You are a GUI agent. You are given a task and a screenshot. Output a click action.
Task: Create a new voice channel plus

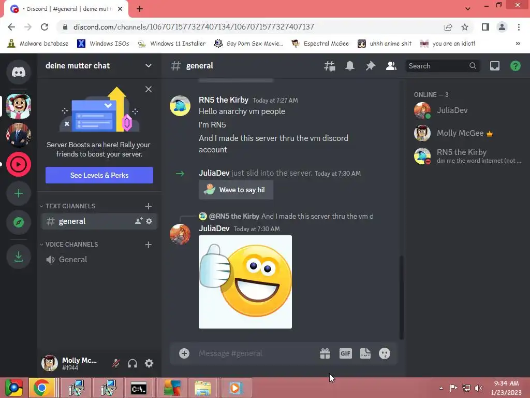click(149, 245)
